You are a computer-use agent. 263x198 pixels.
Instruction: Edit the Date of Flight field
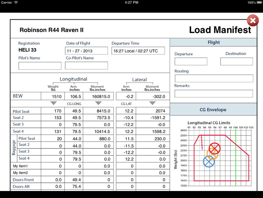86,51
